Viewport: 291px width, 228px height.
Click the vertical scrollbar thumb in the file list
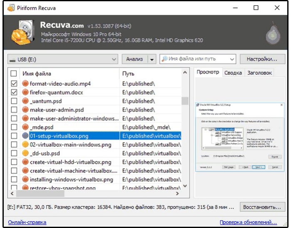click(185, 101)
